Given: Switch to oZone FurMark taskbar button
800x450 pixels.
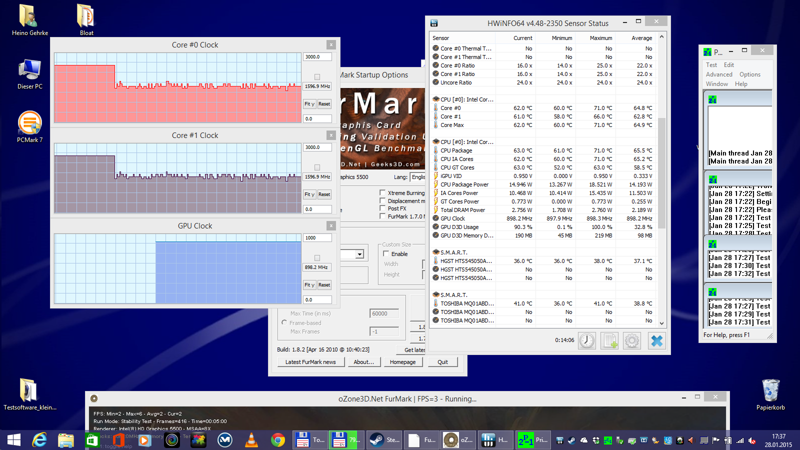Looking at the screenshot, I should [458, 440].
